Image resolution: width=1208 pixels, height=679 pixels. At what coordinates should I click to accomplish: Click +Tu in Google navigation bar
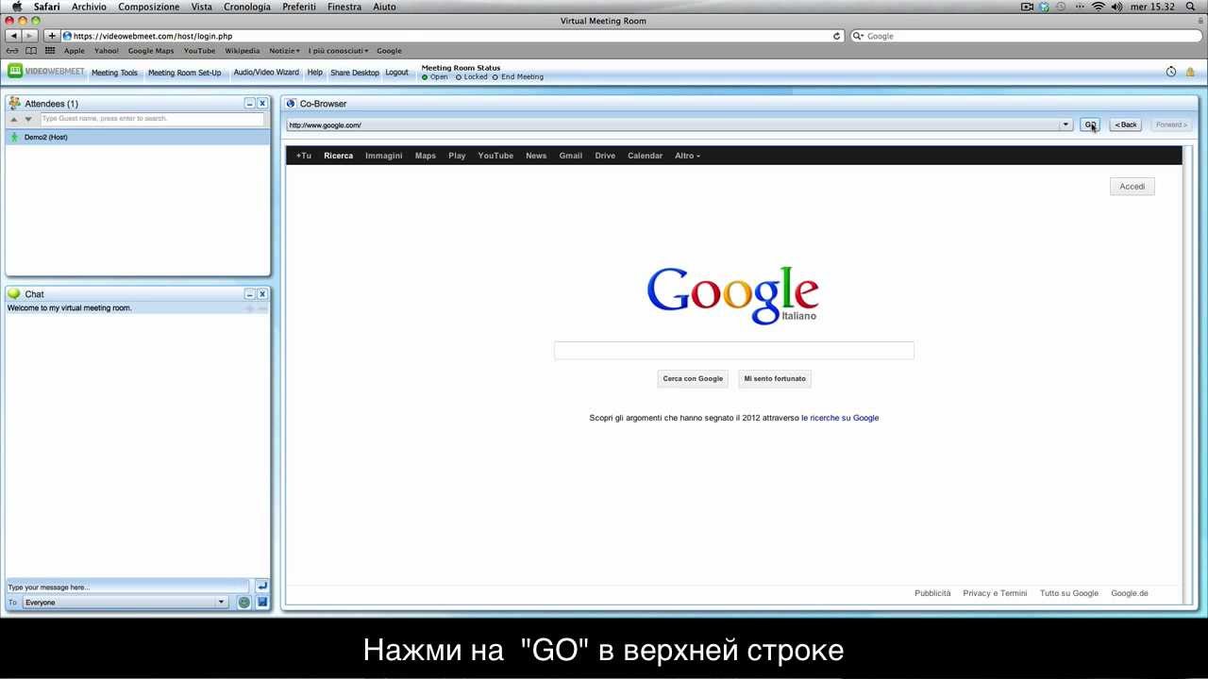pos(303,156)
